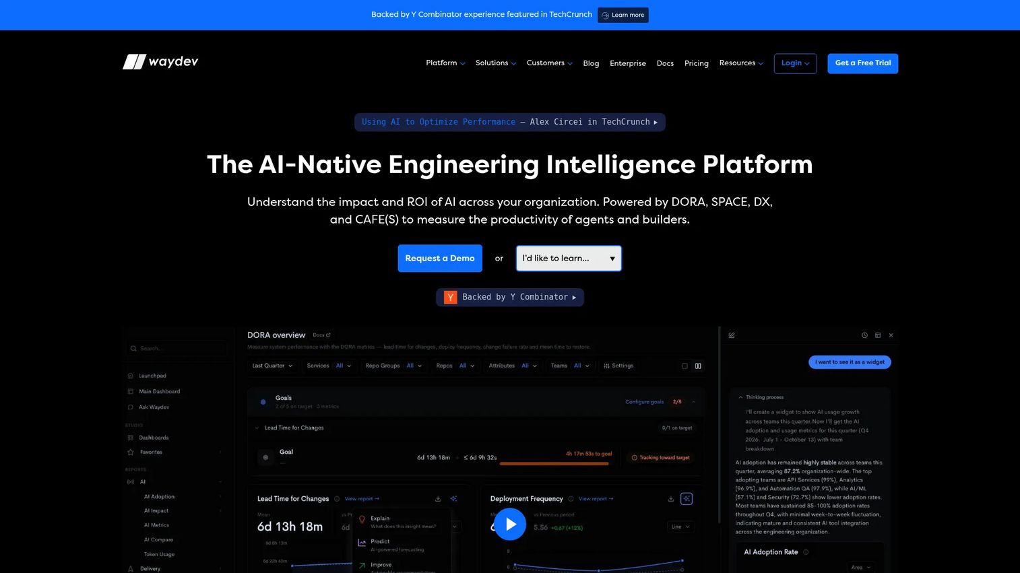The height and width of the screenshot is (573, 1020).
Task: Play the dashboard demo video
Action: (510, 524)
